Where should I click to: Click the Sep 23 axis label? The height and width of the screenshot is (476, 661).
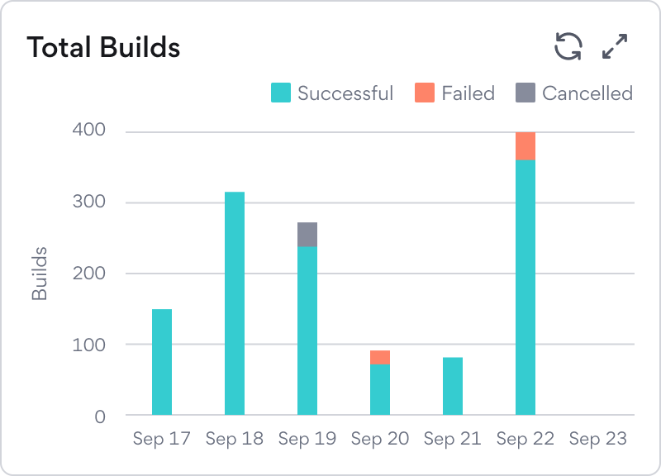[x=598, y=439]
